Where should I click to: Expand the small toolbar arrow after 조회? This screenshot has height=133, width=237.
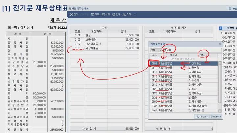[x=135, y=14]
